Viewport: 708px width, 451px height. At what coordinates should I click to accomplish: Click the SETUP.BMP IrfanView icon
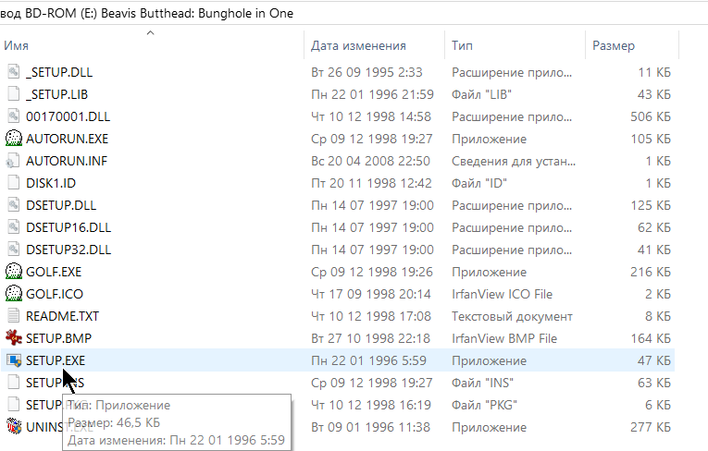point(14,338)
